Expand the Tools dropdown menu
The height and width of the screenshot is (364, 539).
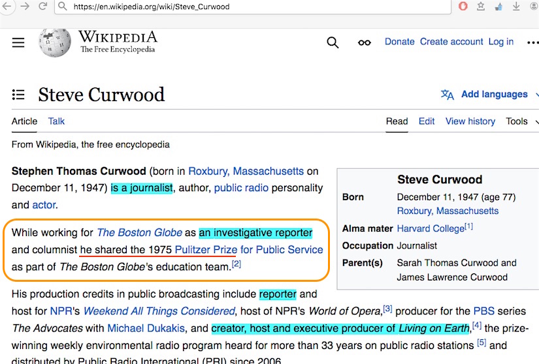(522, 121)
